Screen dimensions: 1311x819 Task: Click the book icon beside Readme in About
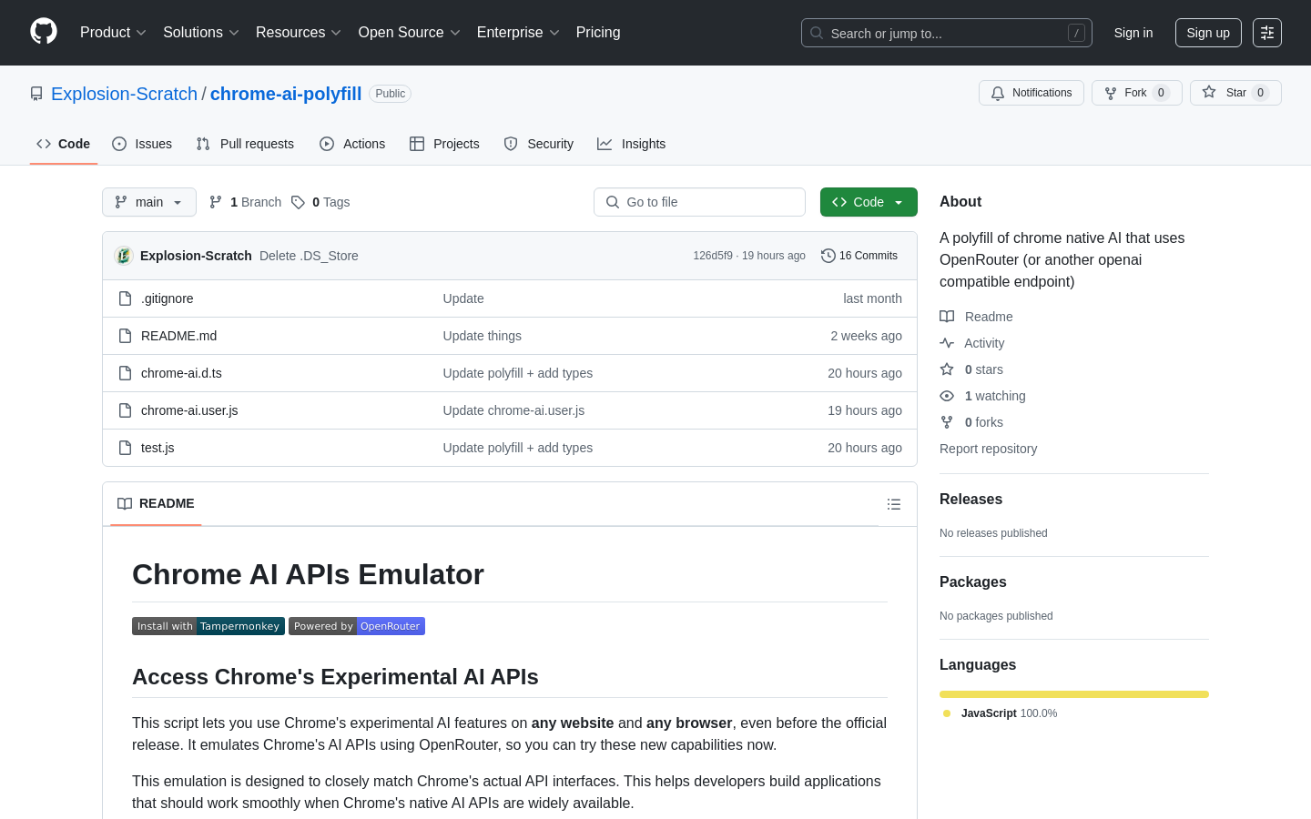tap(947, 317)
